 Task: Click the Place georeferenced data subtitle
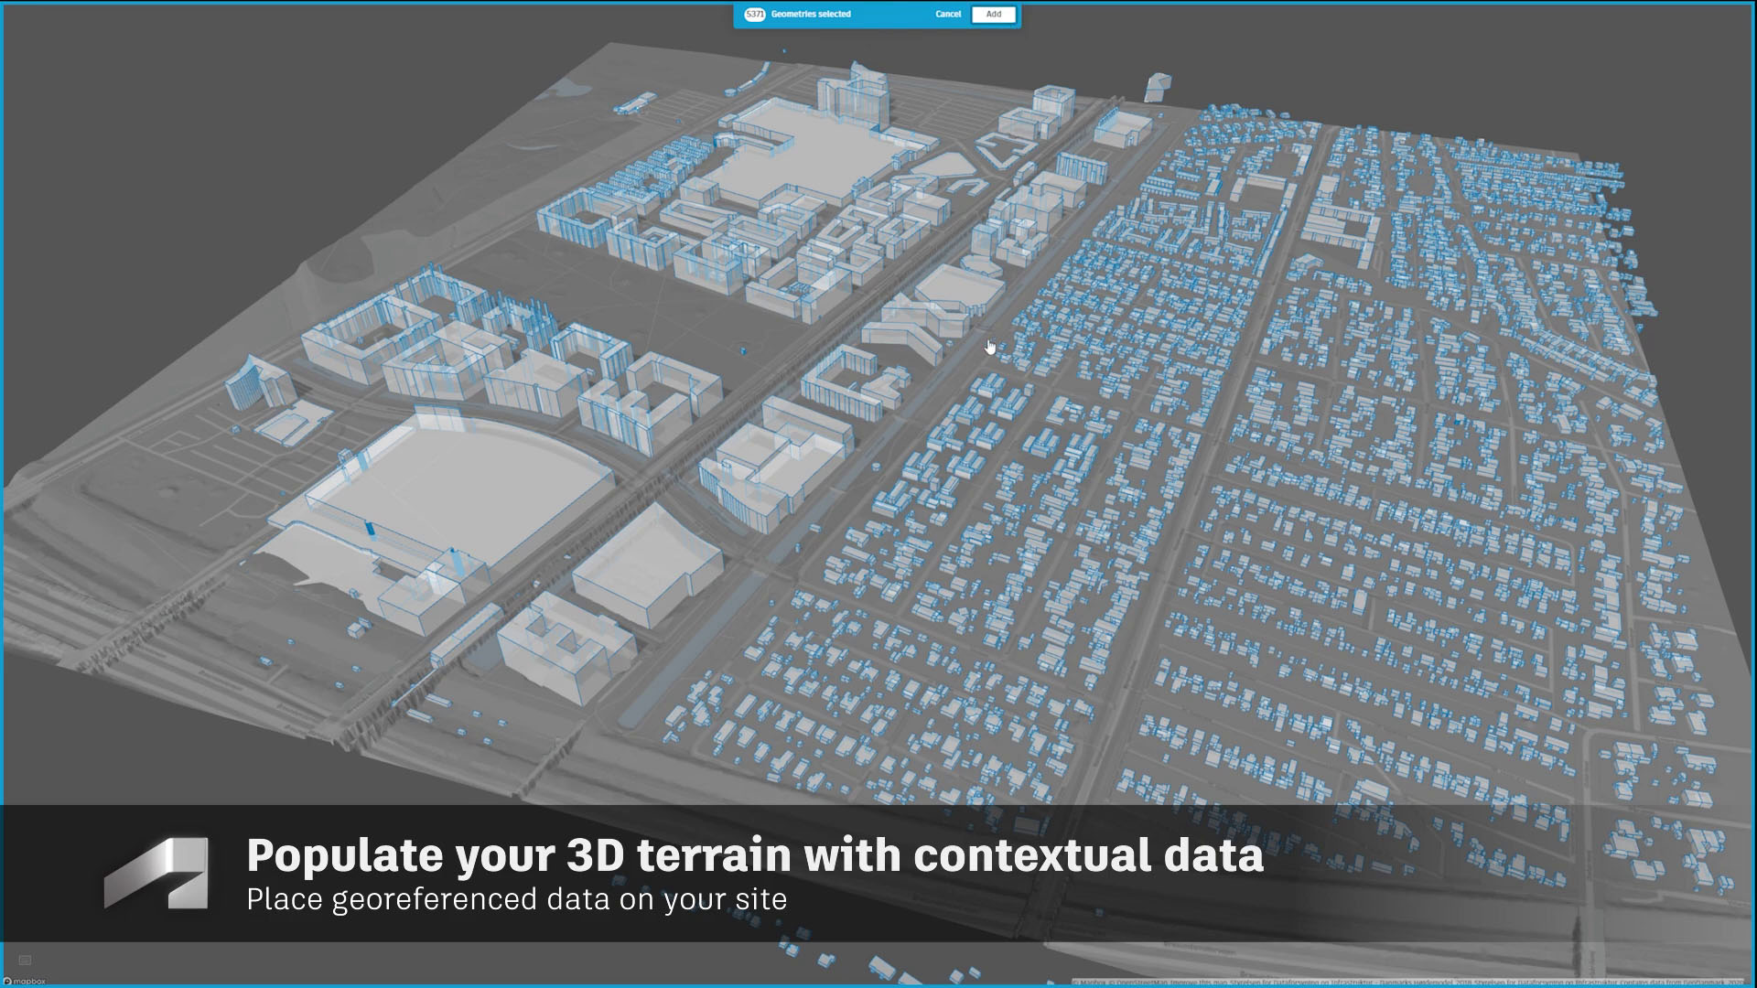tap(516, 899)
